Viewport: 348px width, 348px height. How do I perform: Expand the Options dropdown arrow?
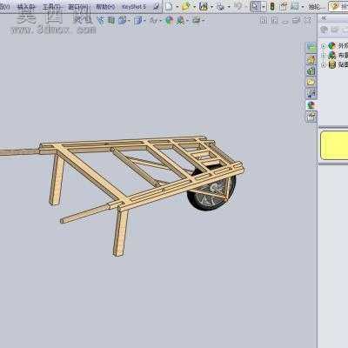point(303,7)
